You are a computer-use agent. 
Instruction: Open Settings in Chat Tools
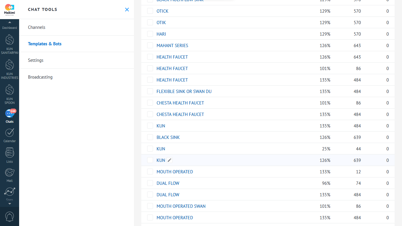77,60
